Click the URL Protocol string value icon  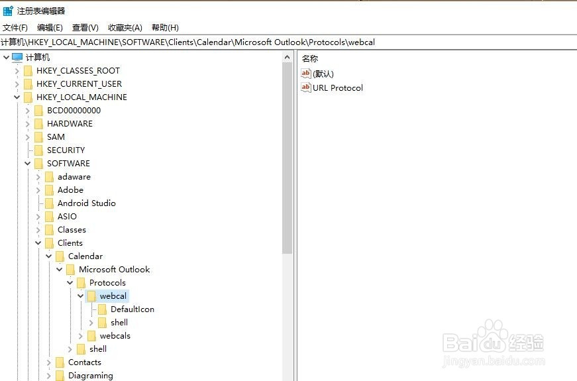(x=306, y=87)
